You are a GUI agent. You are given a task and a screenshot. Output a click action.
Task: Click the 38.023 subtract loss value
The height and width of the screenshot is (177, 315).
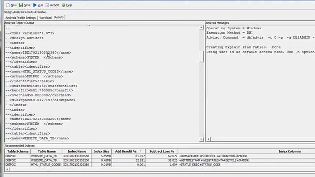tap(161, 160)
